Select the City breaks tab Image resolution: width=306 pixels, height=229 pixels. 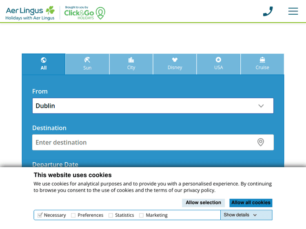coord(131,64)
